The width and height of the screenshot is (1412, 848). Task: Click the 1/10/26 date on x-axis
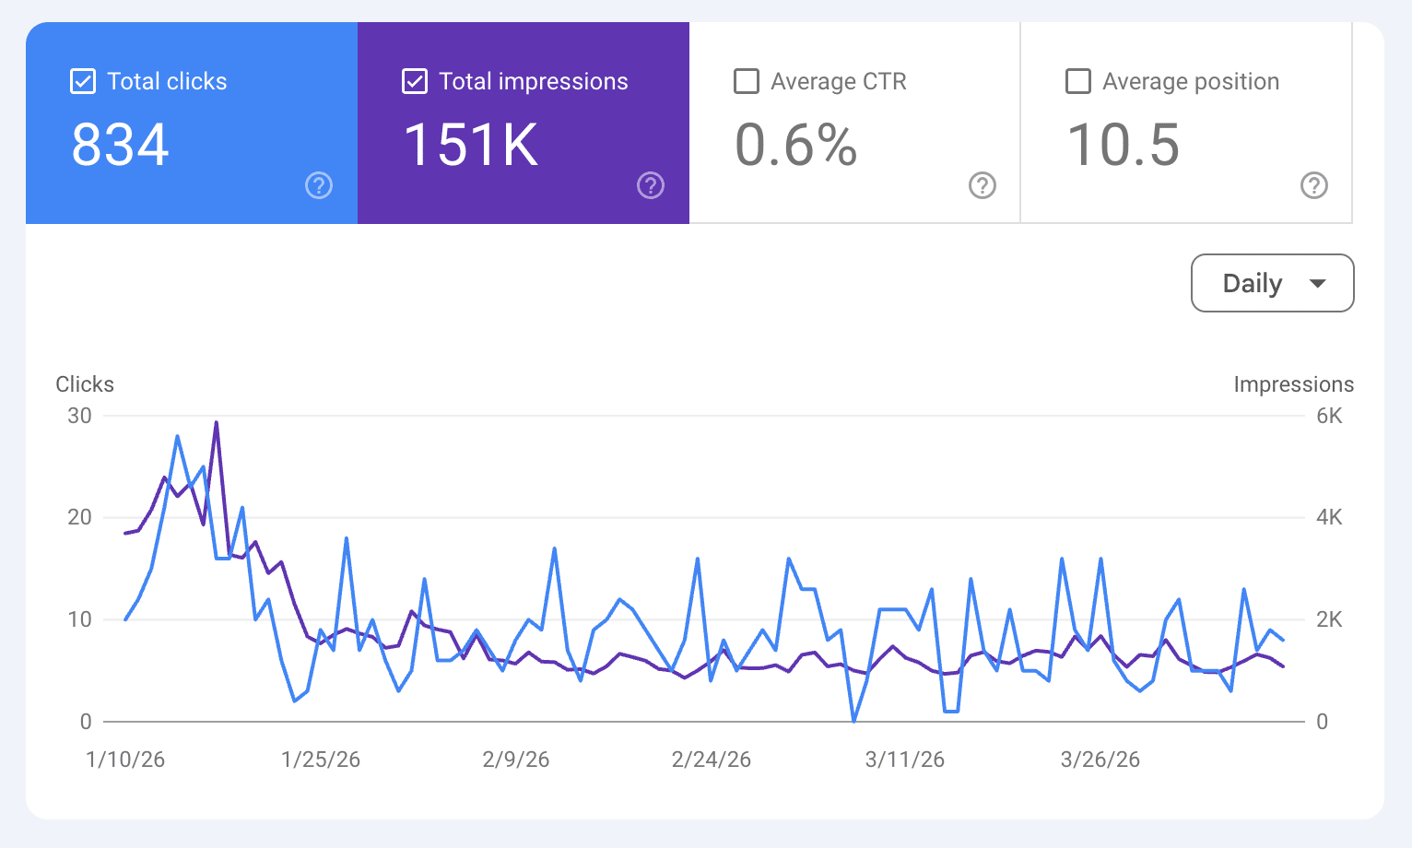125,760
